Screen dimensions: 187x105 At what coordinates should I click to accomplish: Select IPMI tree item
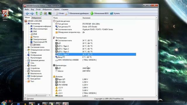pos(34,34)
